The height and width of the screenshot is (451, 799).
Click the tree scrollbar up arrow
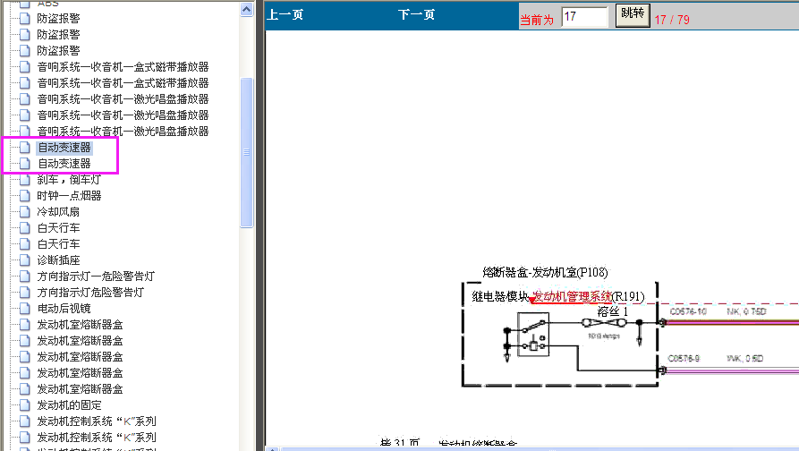click(x=247, y=10)
